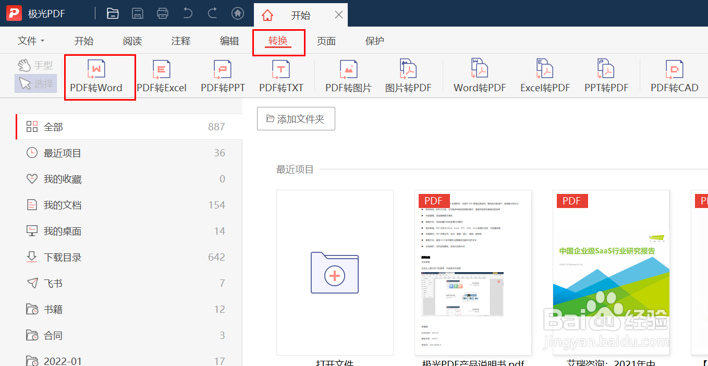
Task: Open the 极光PDF产品说明书.pdf thumbnail
Action: pos(473,272)
